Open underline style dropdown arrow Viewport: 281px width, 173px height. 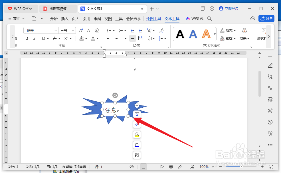tap(48, 38)
